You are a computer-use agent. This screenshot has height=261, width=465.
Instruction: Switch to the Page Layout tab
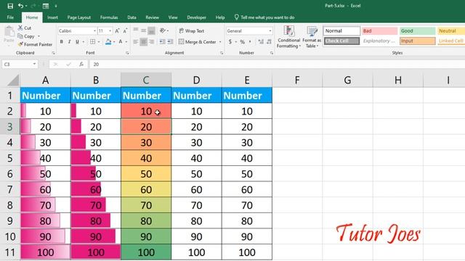pyautogui.click(x=79, y=17)
